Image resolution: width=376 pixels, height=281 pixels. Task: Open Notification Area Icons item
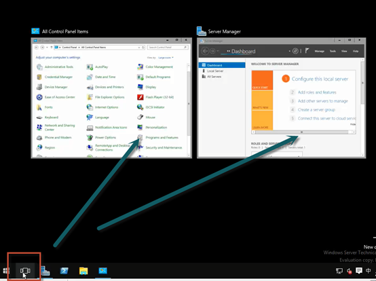107,128
